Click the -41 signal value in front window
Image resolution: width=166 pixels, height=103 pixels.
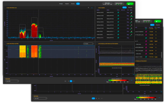pyautogui.click(x=131, y=16)
